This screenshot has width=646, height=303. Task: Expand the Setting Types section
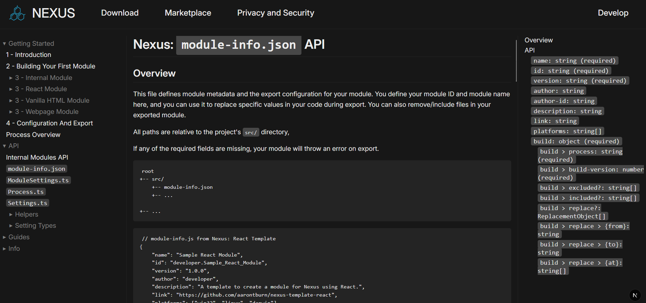click(x=11, y=226)
